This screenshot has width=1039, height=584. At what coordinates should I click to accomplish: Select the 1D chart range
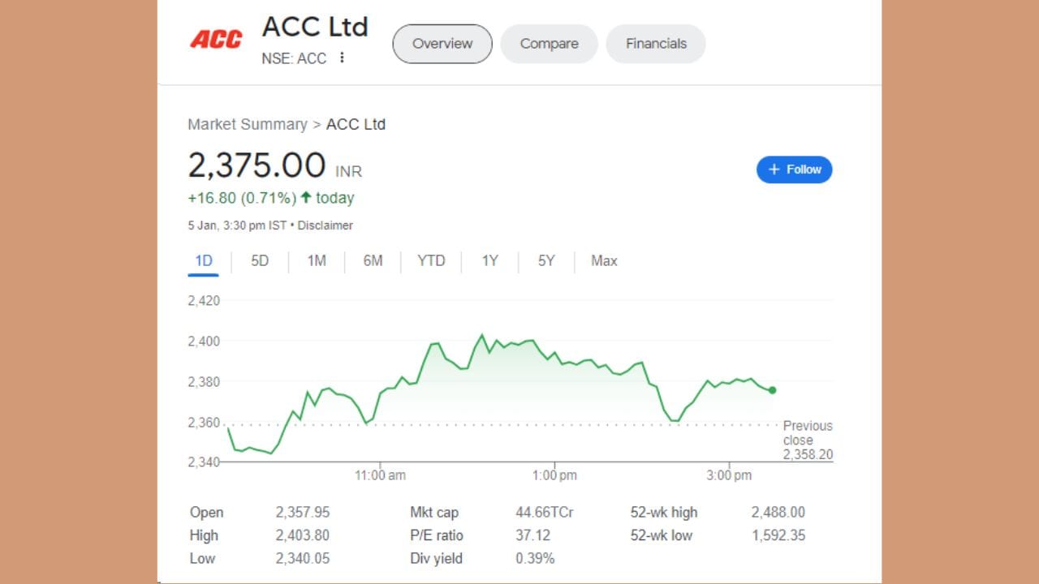(204, 261)
